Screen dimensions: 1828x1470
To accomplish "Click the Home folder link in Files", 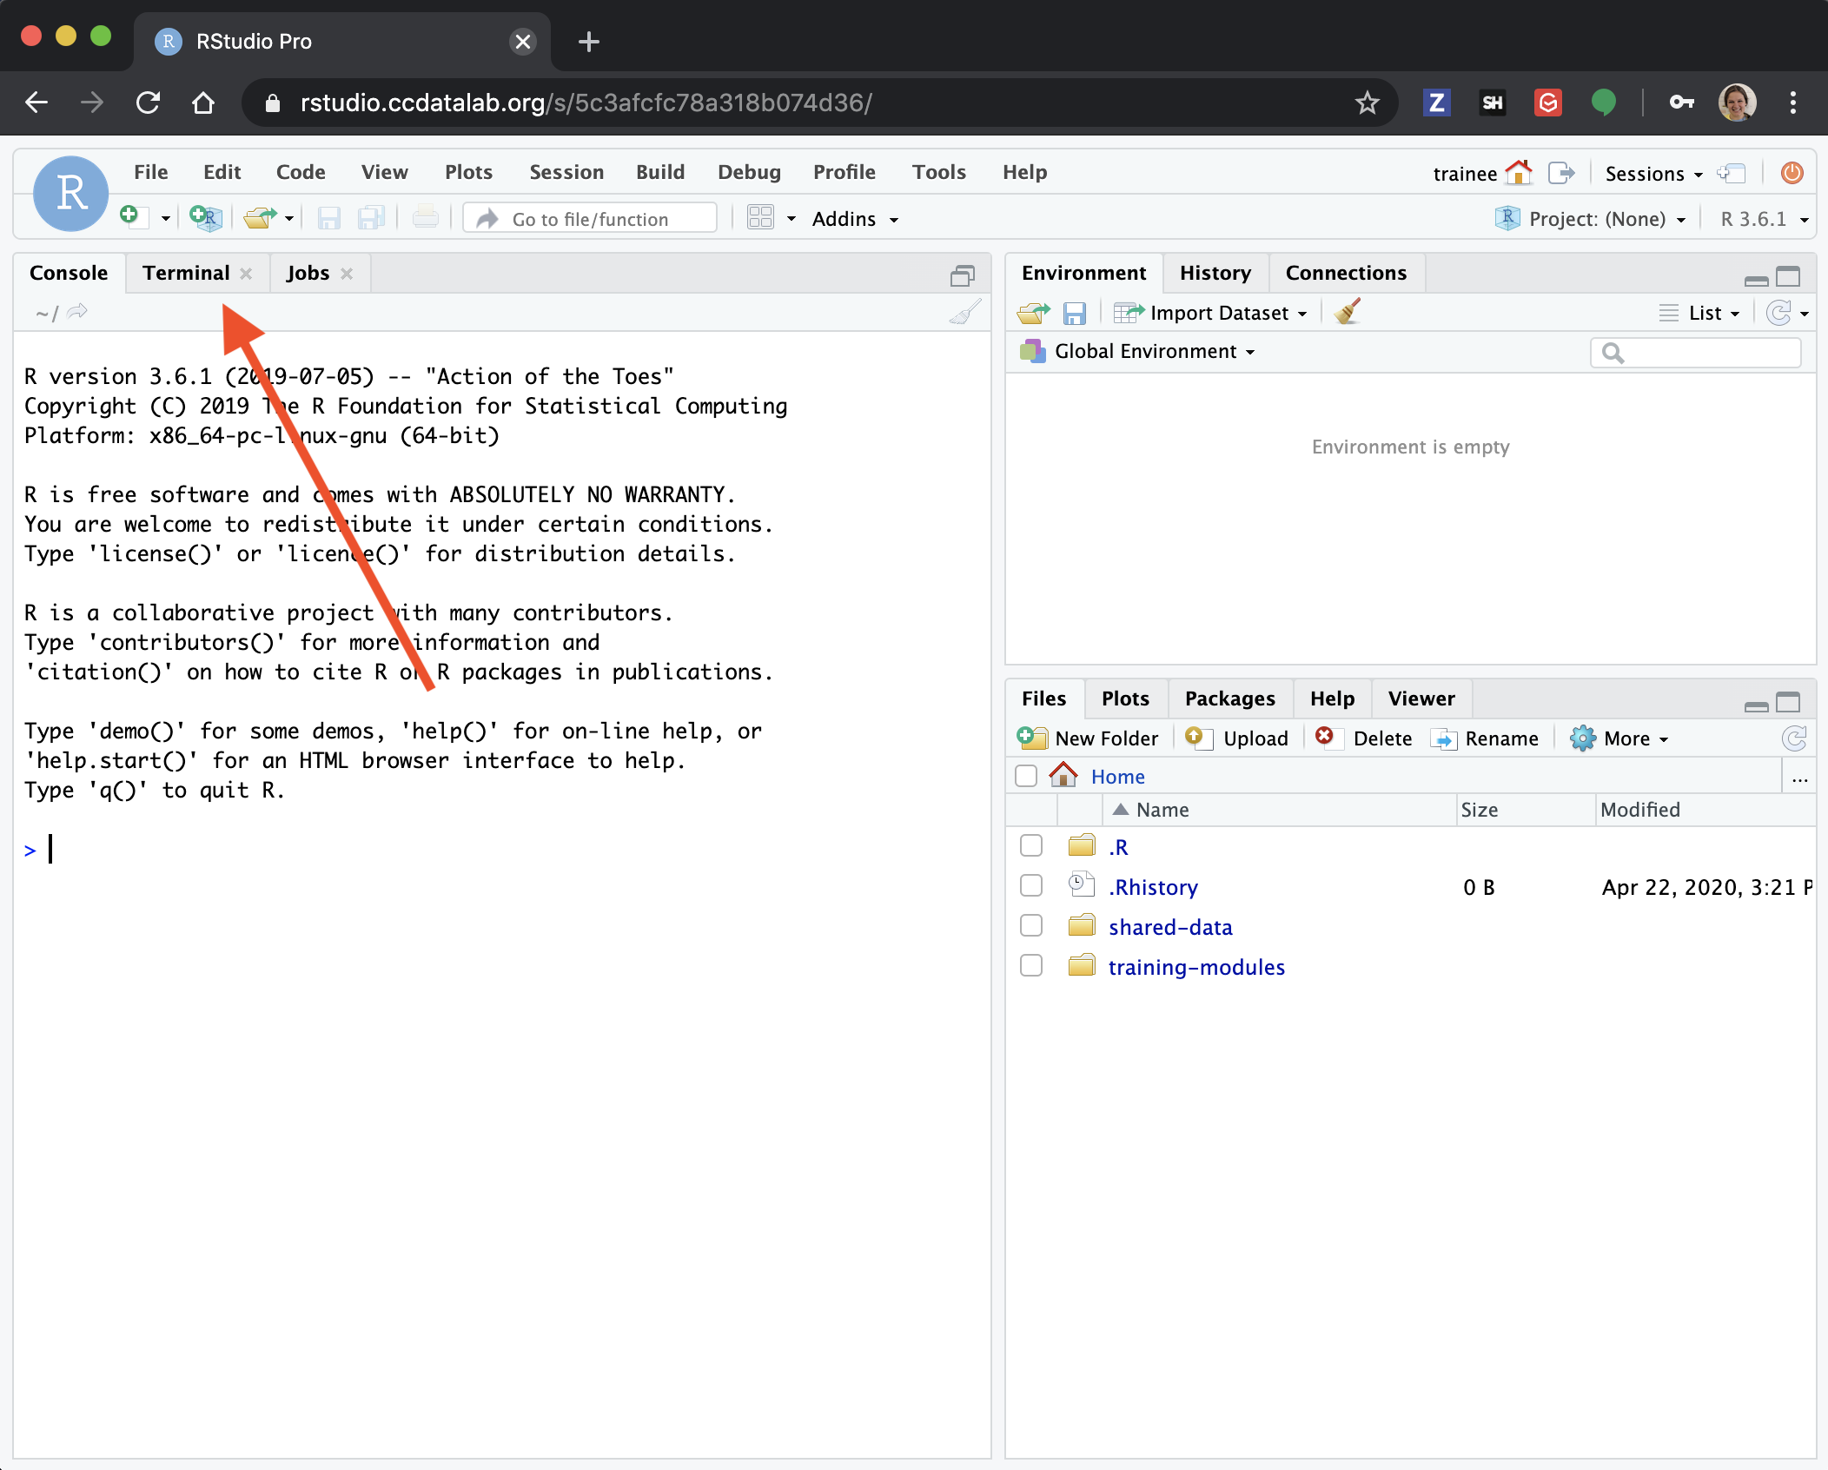I will coord(1117,776).
